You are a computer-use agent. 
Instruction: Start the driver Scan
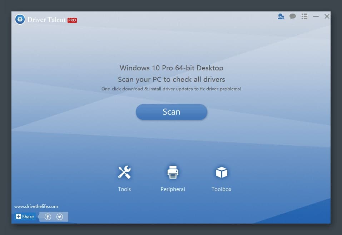[x=172, y=112]
